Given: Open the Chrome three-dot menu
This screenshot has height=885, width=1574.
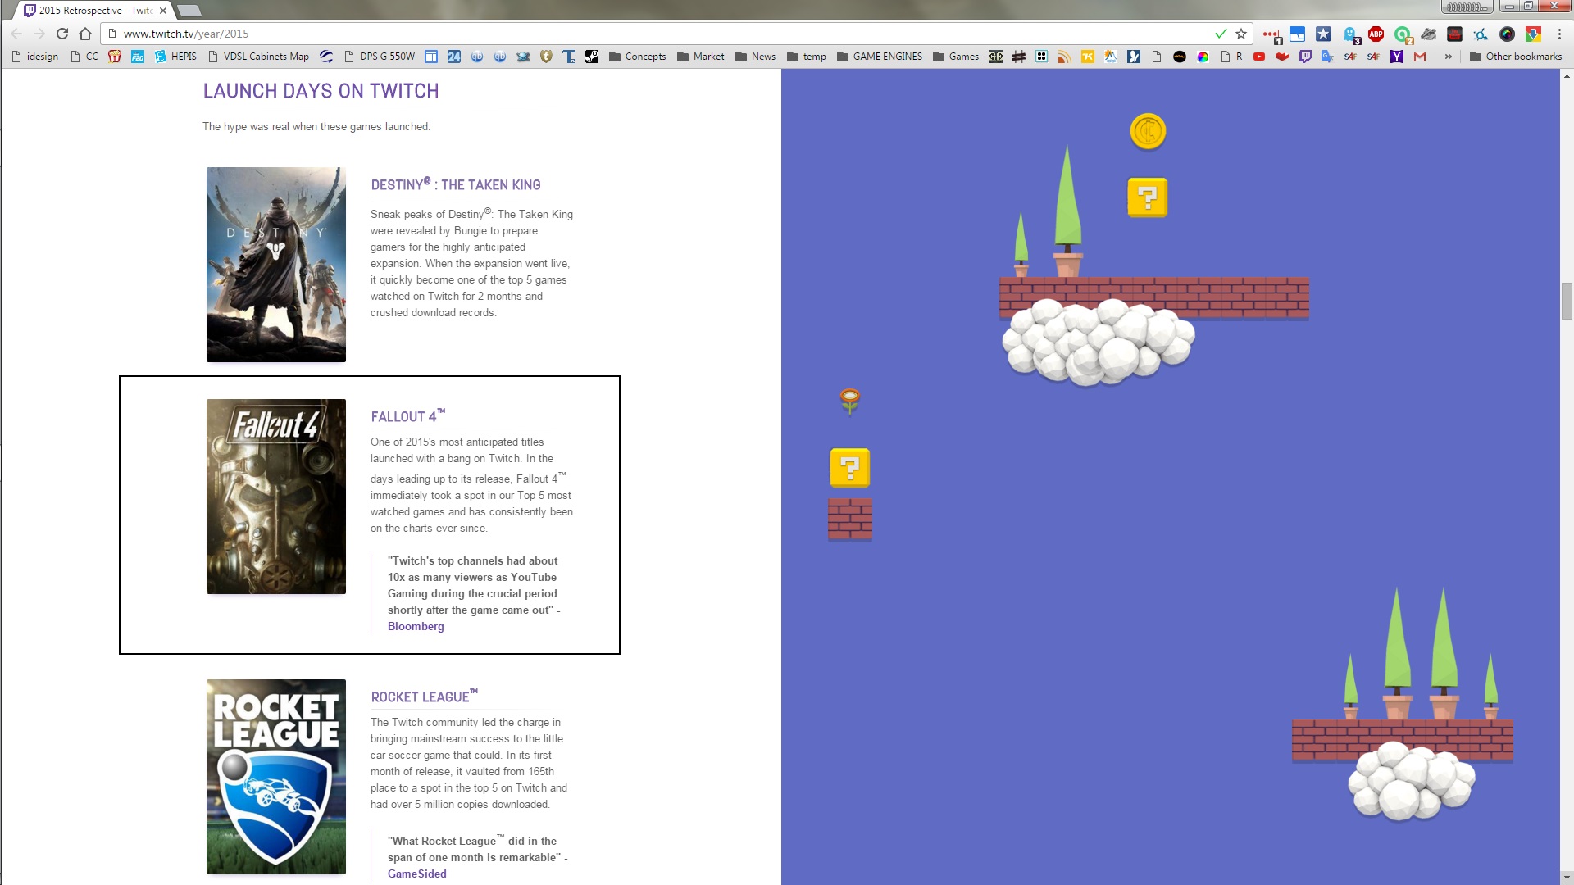Looking at the screenshot, I should click(1559, 34).
